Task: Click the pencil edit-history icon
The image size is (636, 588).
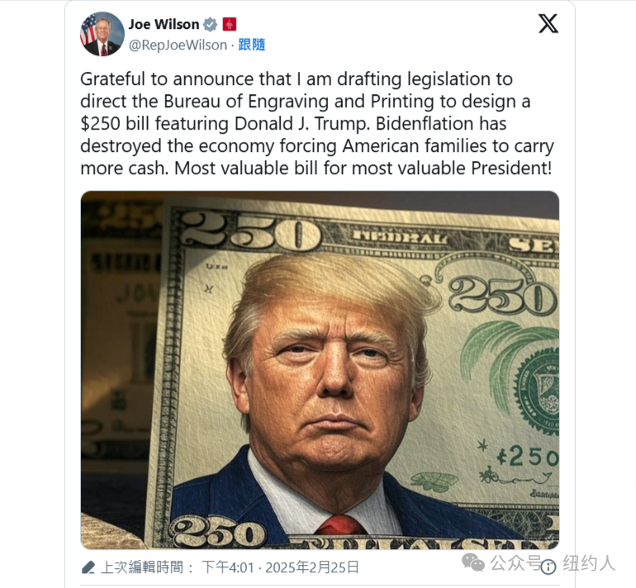Action: pos(88,567)
